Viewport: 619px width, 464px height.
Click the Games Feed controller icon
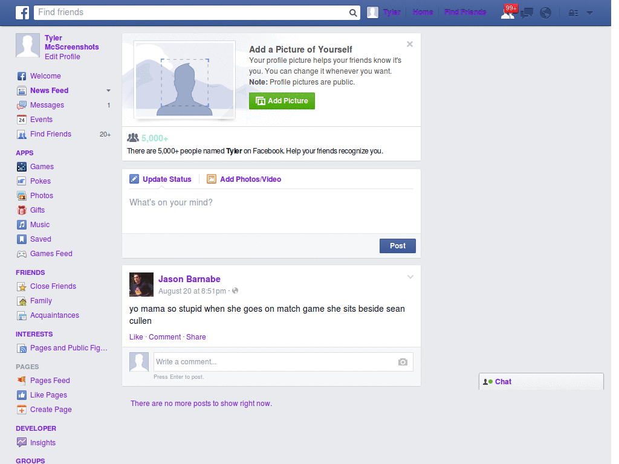[22, 254]
